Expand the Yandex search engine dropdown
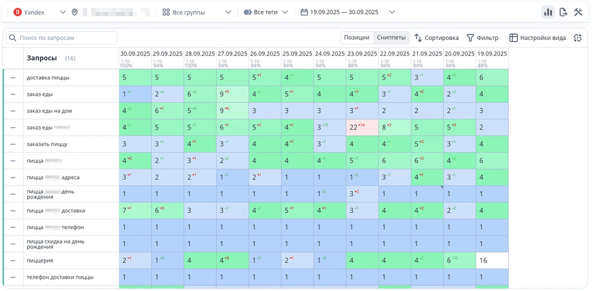 click(63, 12)
